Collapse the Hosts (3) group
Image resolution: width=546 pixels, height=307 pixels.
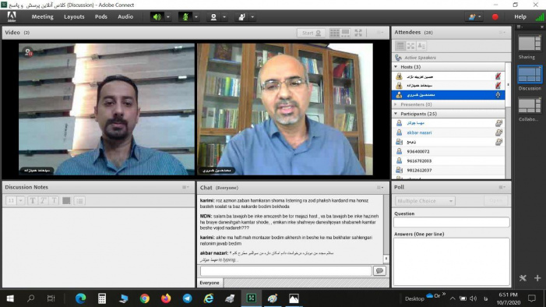(x=396, y=66)
